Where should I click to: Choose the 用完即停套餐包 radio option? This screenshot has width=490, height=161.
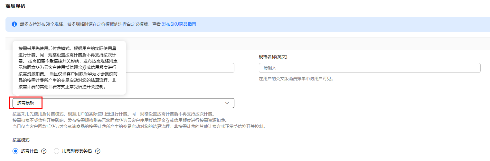(x=57, y=151)
